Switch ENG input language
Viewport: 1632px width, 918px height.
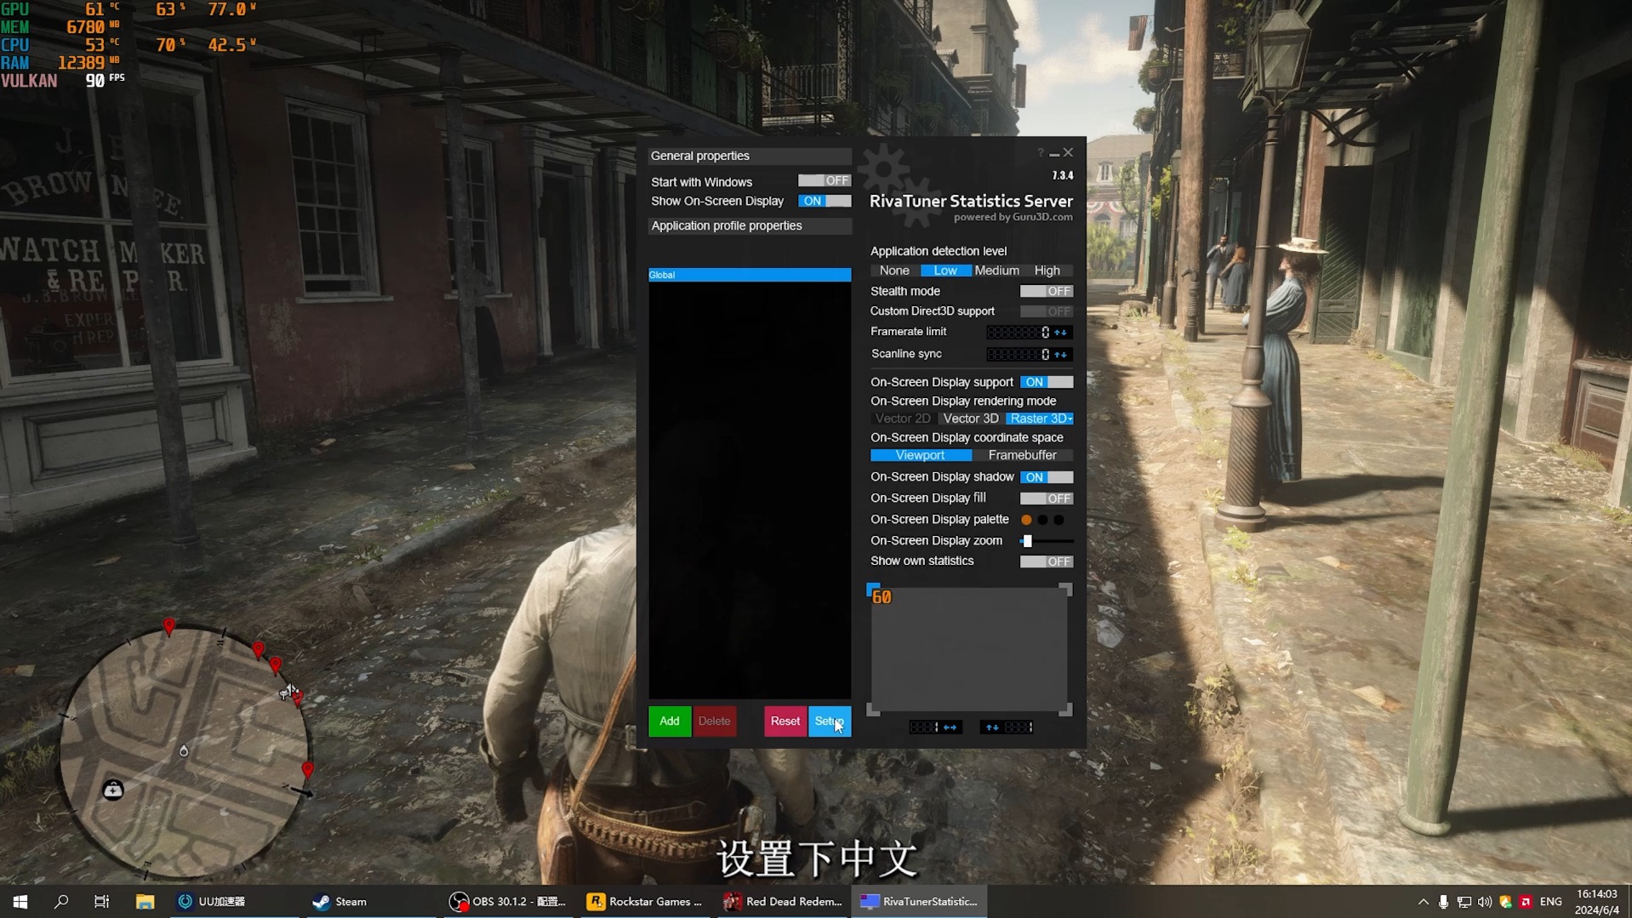[x=1551, y=902]
